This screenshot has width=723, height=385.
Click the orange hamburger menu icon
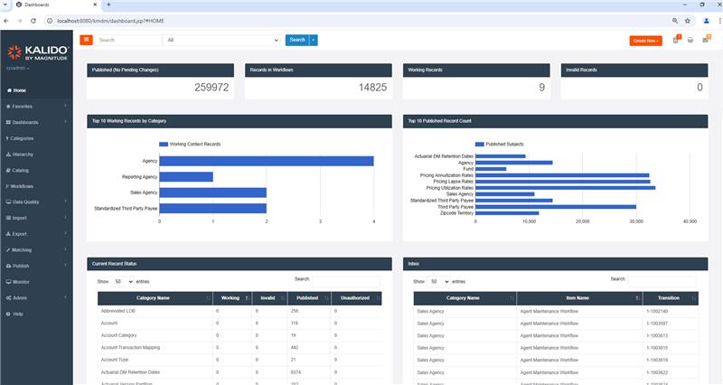pyautogui.click(x=87, y=40)
